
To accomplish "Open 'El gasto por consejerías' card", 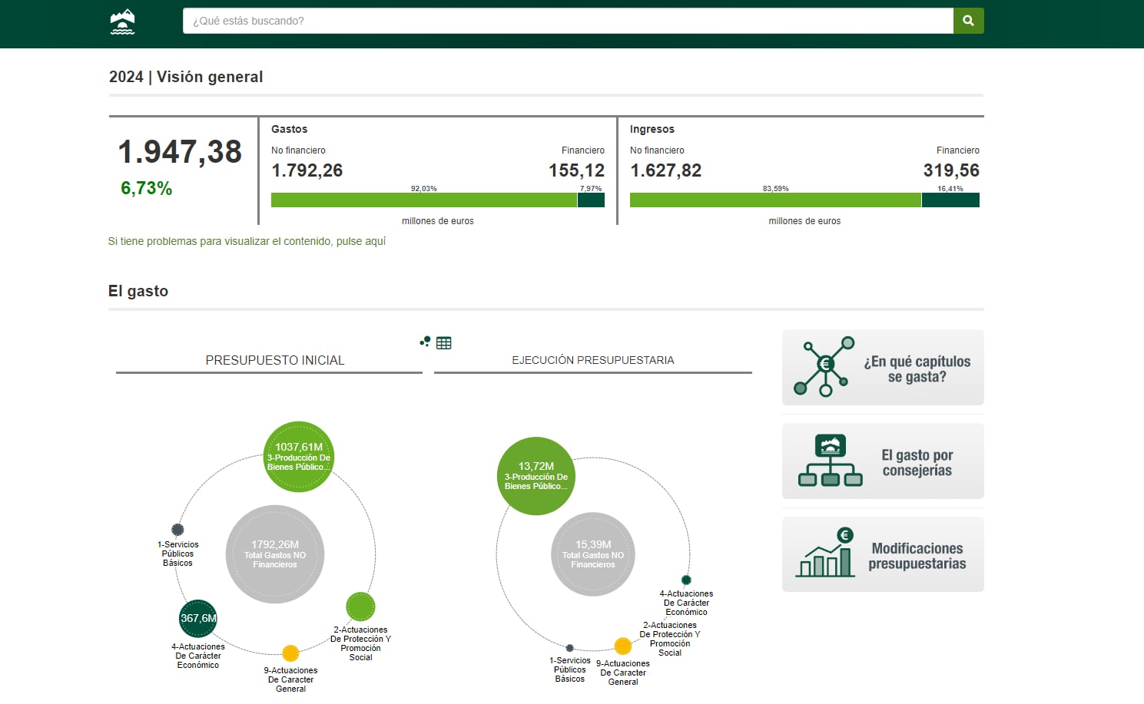I will [883, 461].
